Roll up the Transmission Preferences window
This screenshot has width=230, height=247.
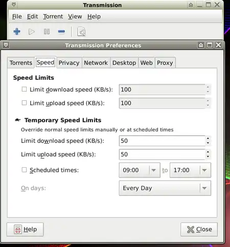(x=201, y=45)
